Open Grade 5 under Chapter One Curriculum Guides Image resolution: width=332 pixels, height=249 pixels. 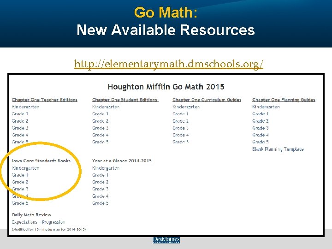click(x=181, y=142)
